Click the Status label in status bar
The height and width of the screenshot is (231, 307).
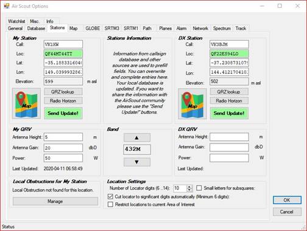(8, 227)
